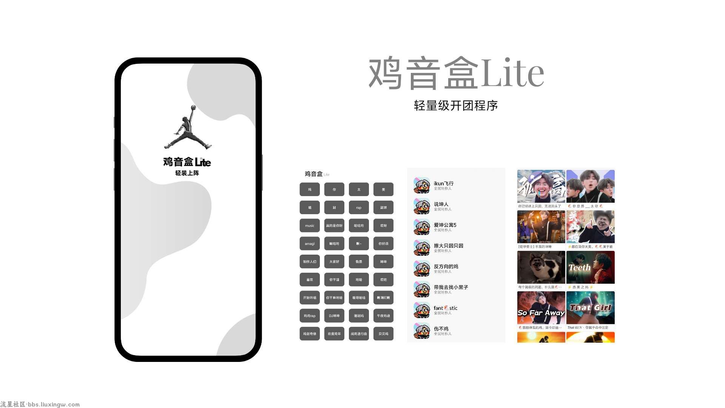Select the 鸡坤rap tag button

tap(310, 315)
